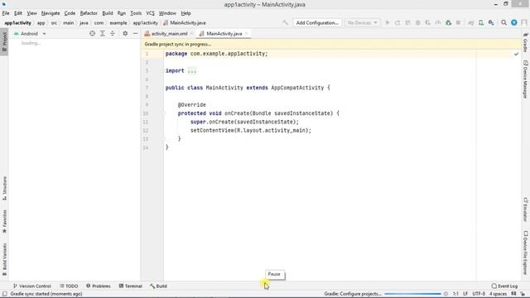
Task: Open the UTF-8 encoding selector
Action: pyautogui.click(x=479, y=294)
